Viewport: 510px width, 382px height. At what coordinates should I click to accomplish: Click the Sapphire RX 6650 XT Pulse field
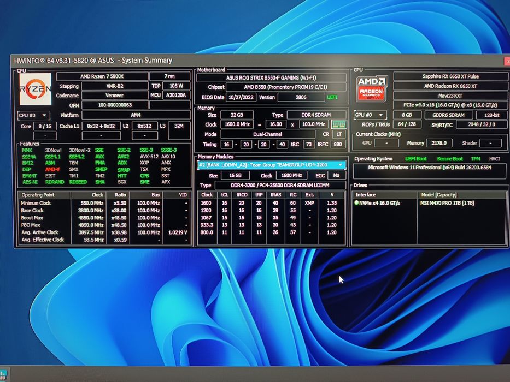450,77
